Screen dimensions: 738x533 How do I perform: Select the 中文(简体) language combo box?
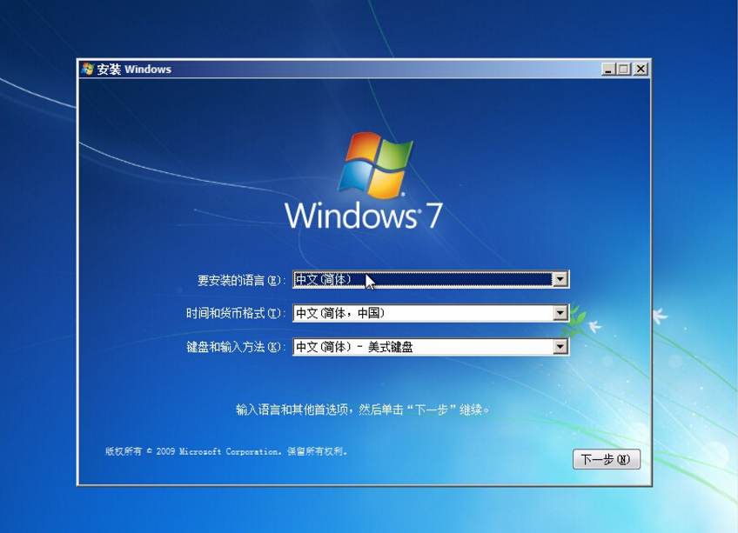(x=431, y=279)
